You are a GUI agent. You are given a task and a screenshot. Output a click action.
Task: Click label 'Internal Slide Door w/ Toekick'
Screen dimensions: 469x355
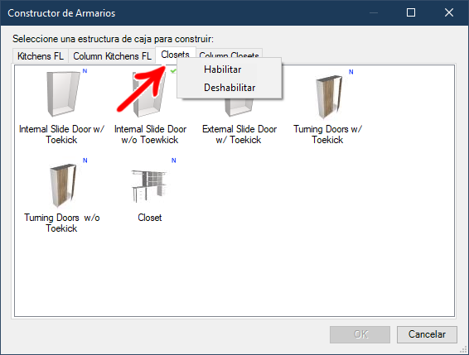click(61, 134)
